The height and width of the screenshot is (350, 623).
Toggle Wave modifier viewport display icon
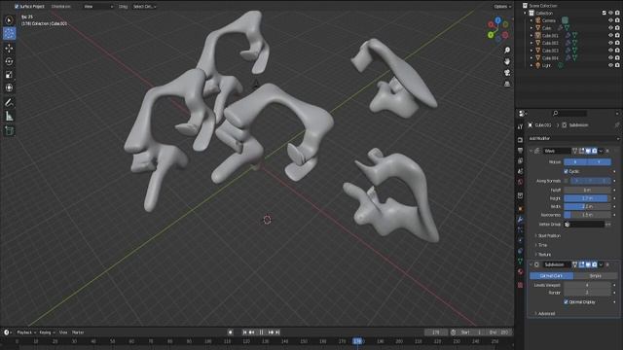click(x=588, y=152)
